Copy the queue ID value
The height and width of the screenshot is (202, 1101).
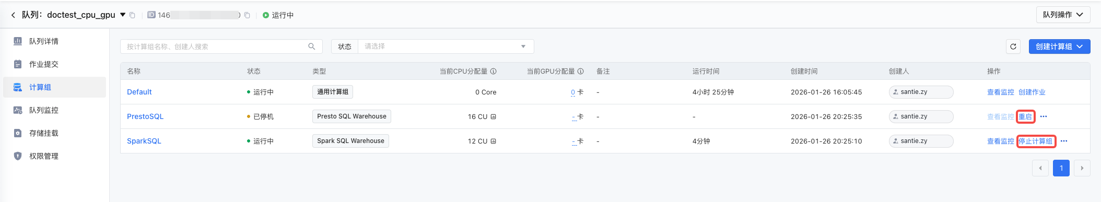point(247,15)
